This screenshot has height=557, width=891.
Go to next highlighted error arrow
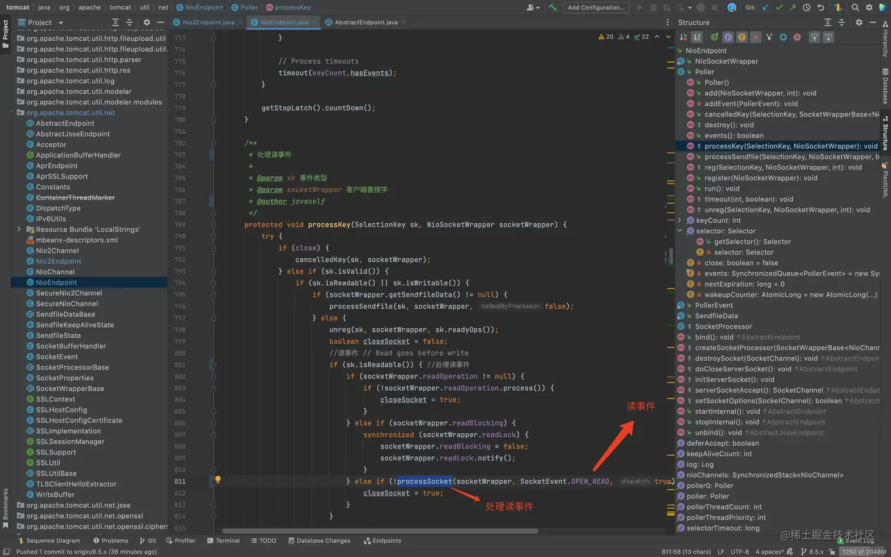tap(668, 37)
